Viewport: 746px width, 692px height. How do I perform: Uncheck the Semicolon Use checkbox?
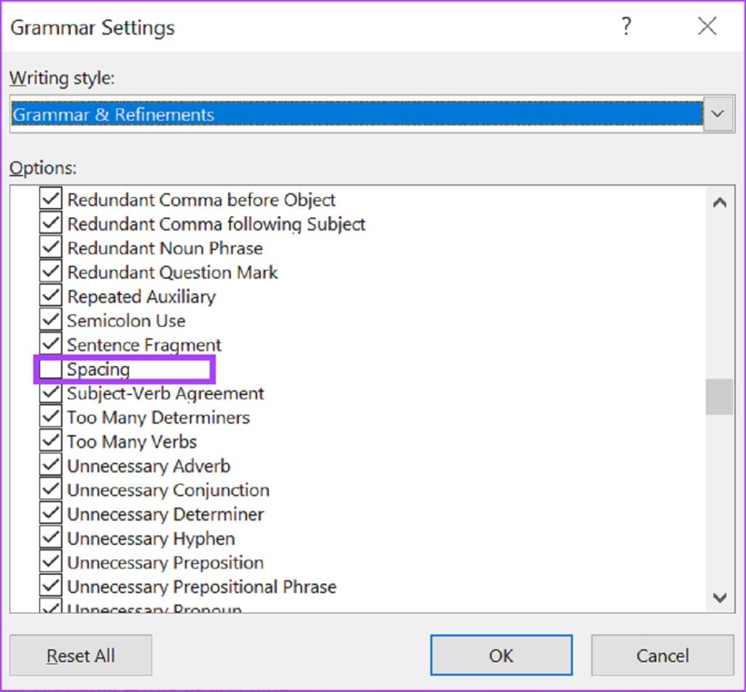point(50,320)
